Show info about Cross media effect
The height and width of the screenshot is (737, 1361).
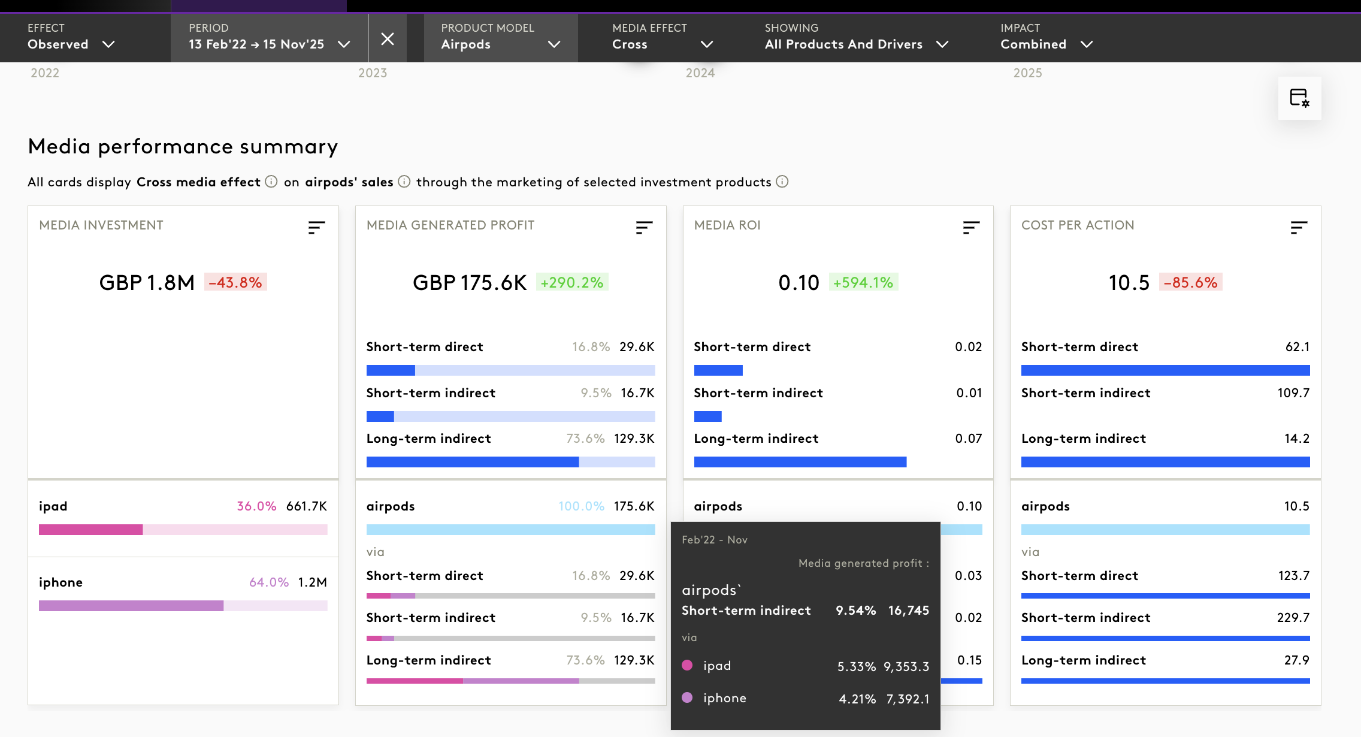point(271,182)
